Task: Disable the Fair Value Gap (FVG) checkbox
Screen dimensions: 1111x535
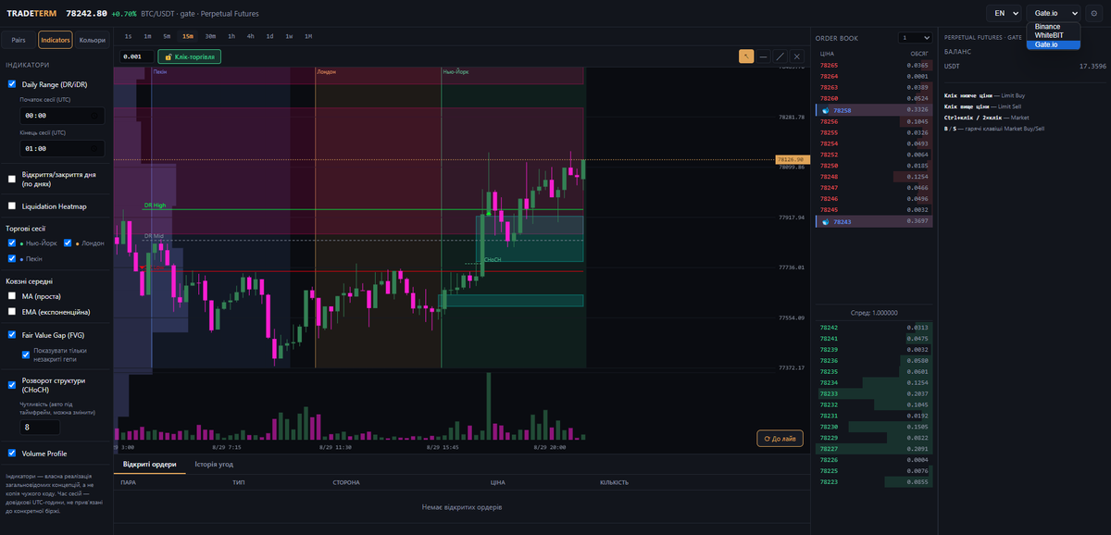Action: coord(12,335)
